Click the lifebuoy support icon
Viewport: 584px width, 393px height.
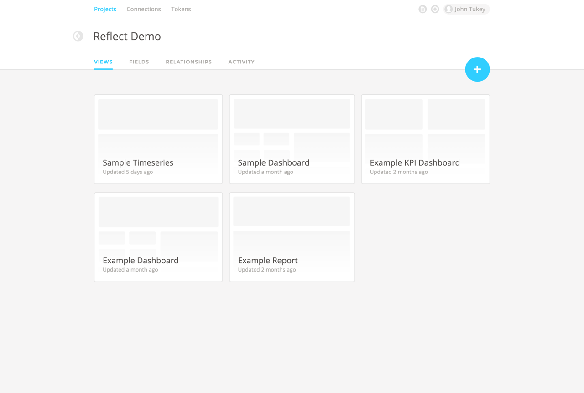point(435,9)
